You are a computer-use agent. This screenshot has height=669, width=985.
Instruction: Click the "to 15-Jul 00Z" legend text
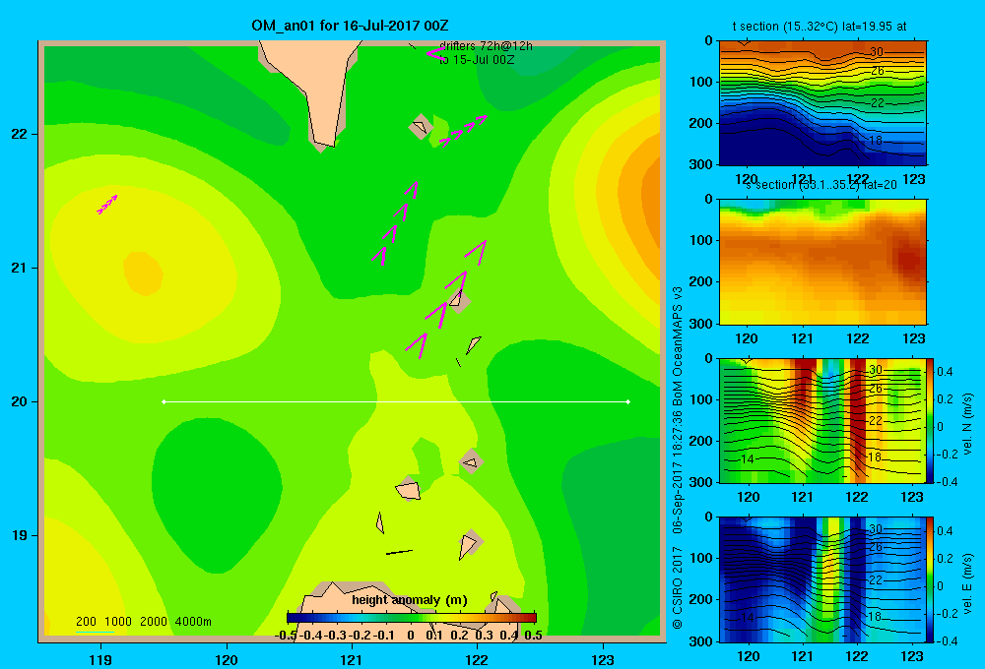tap(477, 60)
